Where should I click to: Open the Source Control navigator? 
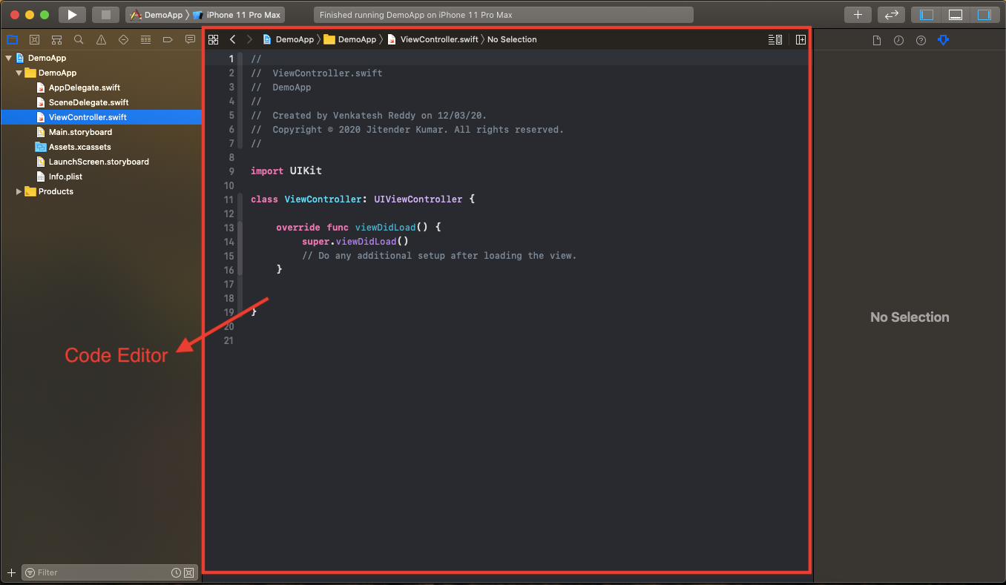click(34, 39)
